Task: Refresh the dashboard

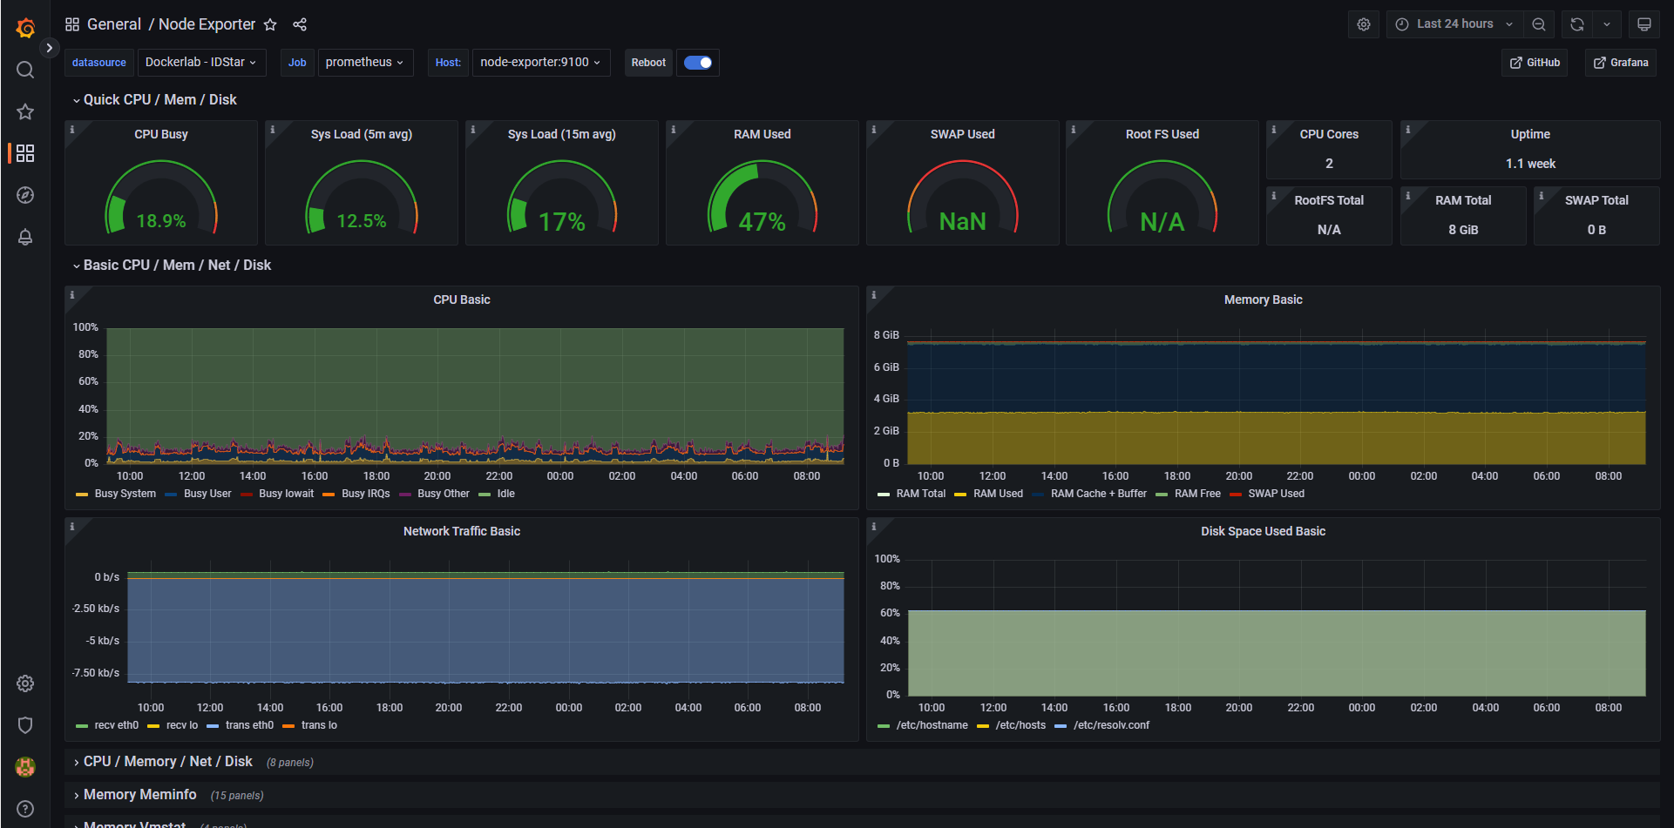Action: pyautogui.click(x=1577, y=24)
